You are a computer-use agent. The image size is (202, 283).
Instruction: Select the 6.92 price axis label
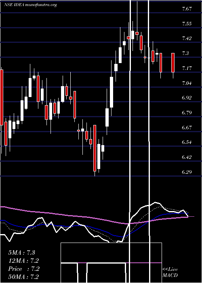(x=187, y=98)
